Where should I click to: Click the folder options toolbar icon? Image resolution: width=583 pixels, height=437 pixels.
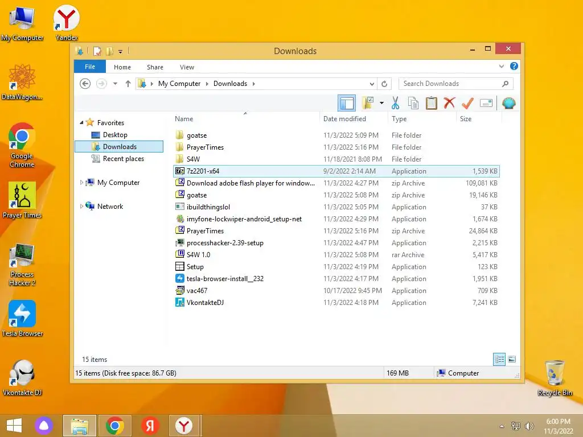point(368,103)
